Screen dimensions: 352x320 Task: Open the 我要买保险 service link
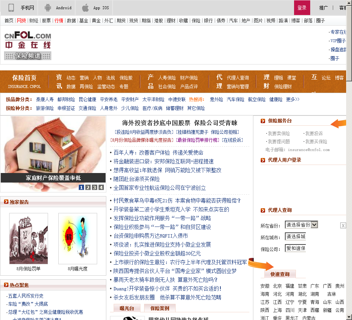(x=316, y=141)
